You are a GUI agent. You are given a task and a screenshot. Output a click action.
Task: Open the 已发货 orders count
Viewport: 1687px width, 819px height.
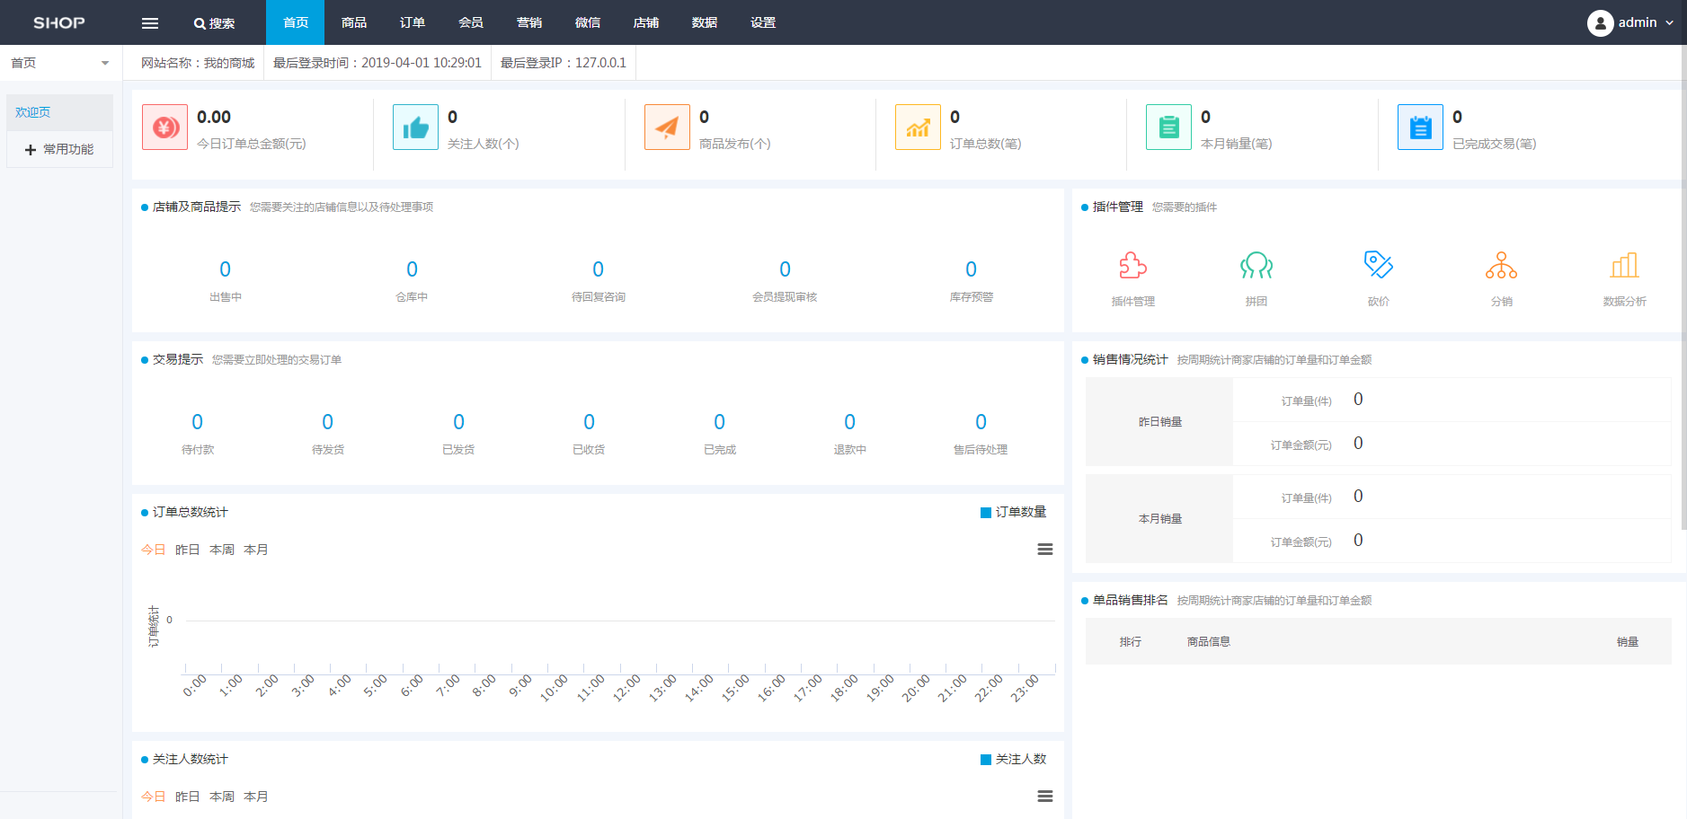pos(458,422)
